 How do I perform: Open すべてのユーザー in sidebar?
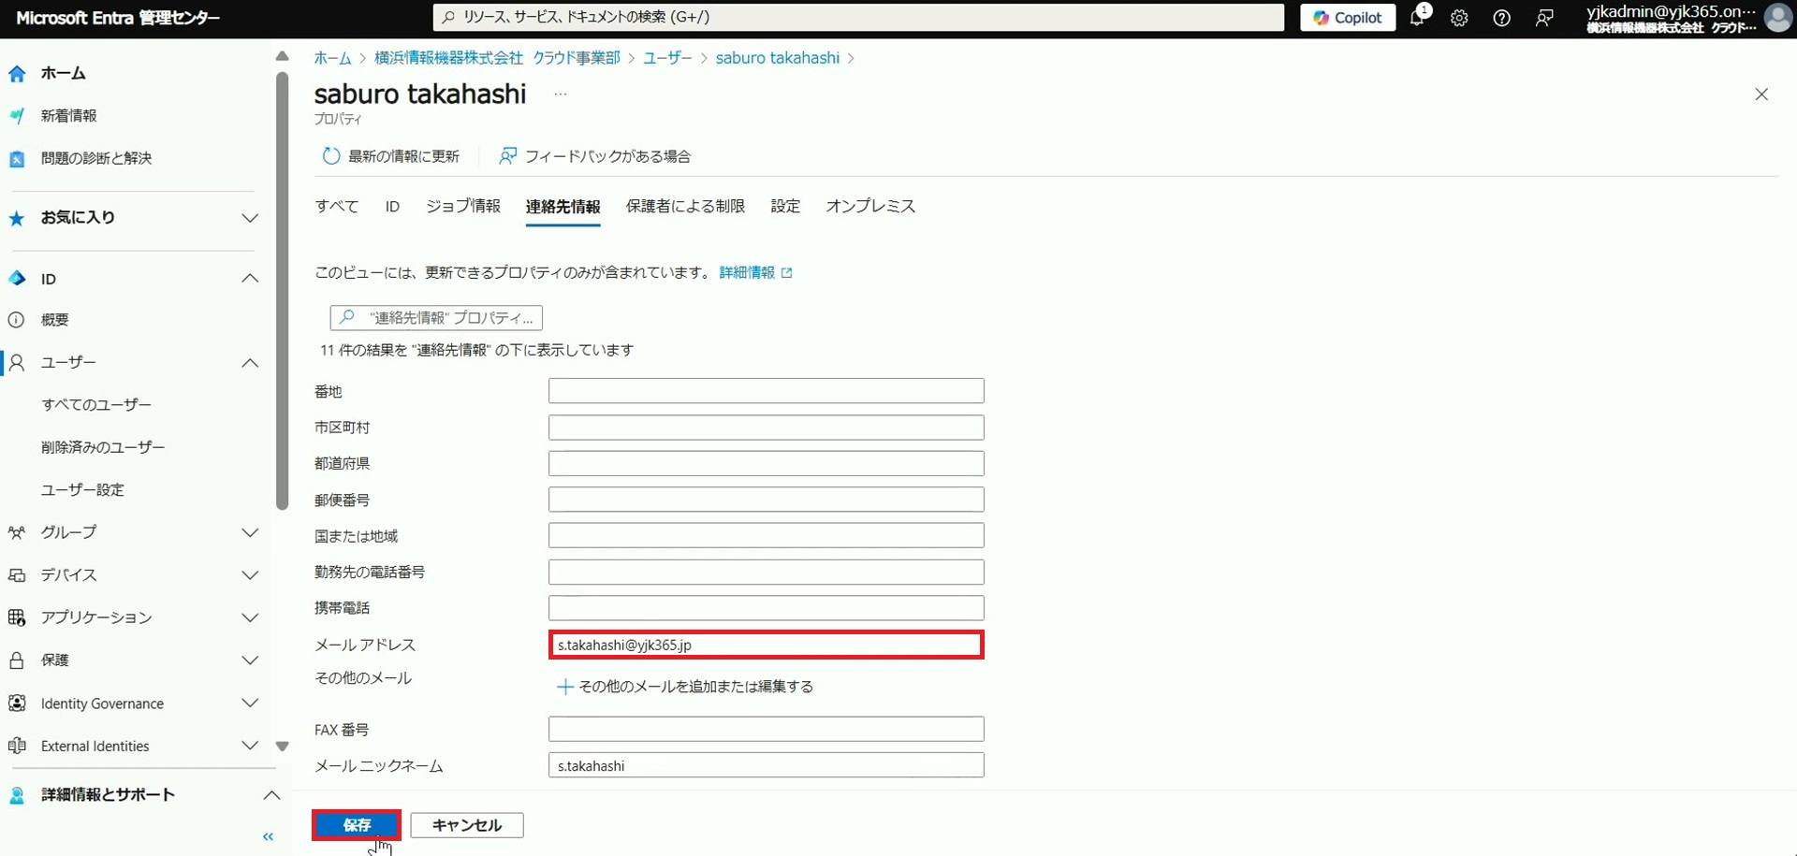96,405
